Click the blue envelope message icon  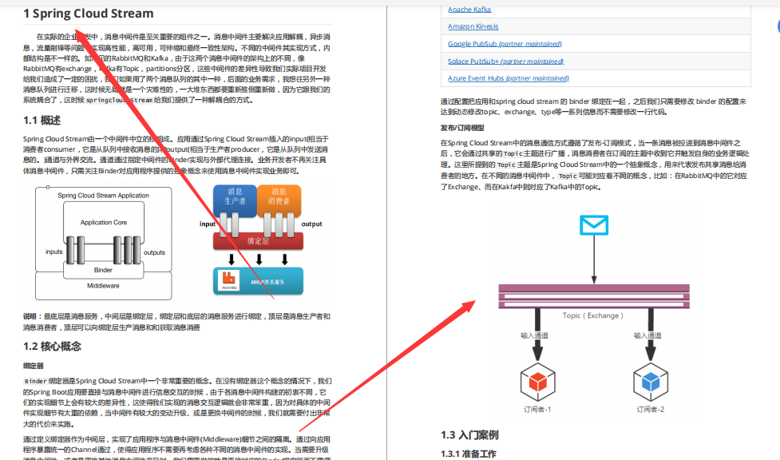click(594, 225)
